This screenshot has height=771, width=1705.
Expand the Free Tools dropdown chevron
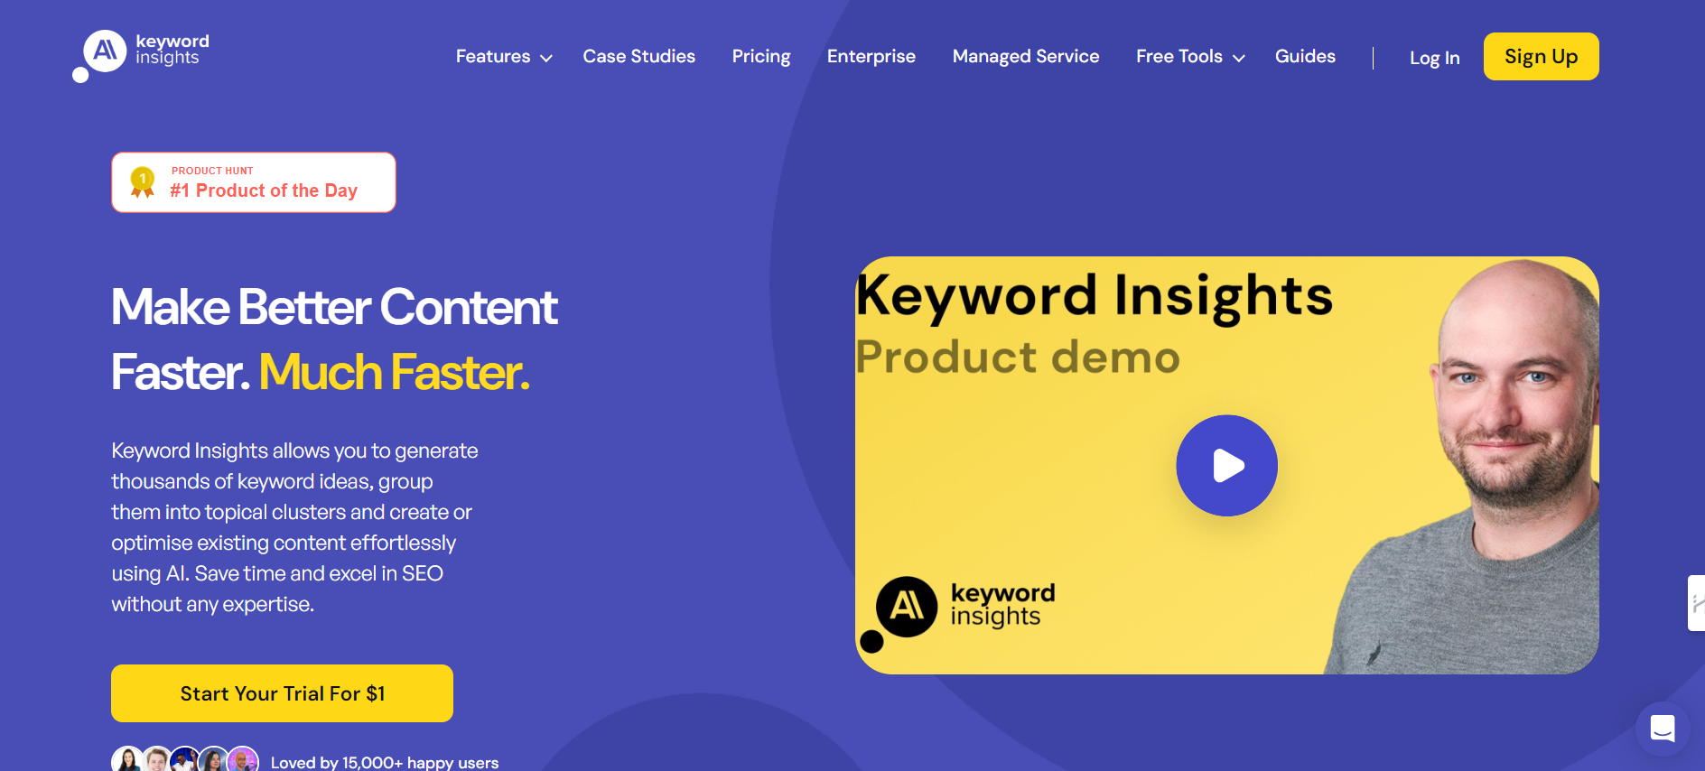(1239, 58)
